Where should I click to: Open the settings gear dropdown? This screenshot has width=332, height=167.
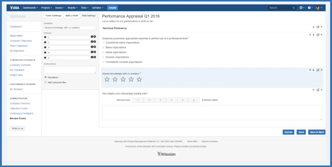pyautogui.click(x=310, y=7)
